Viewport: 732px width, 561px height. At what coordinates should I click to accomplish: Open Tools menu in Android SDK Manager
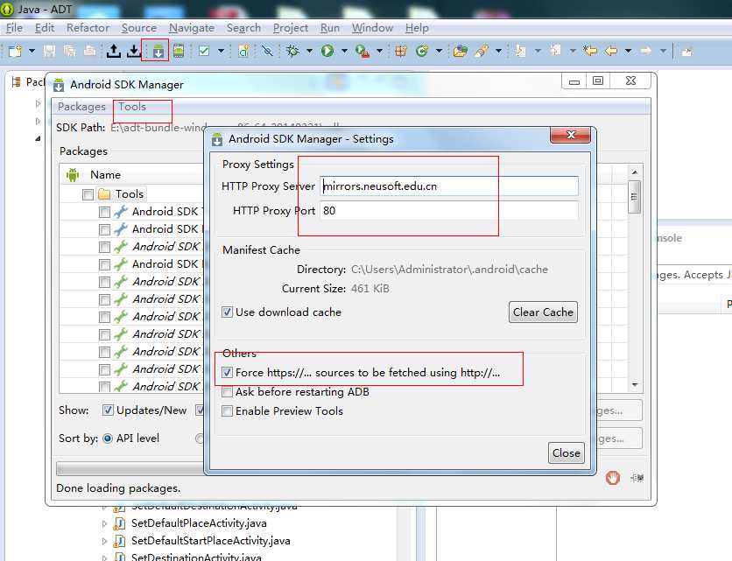(131, 107)
